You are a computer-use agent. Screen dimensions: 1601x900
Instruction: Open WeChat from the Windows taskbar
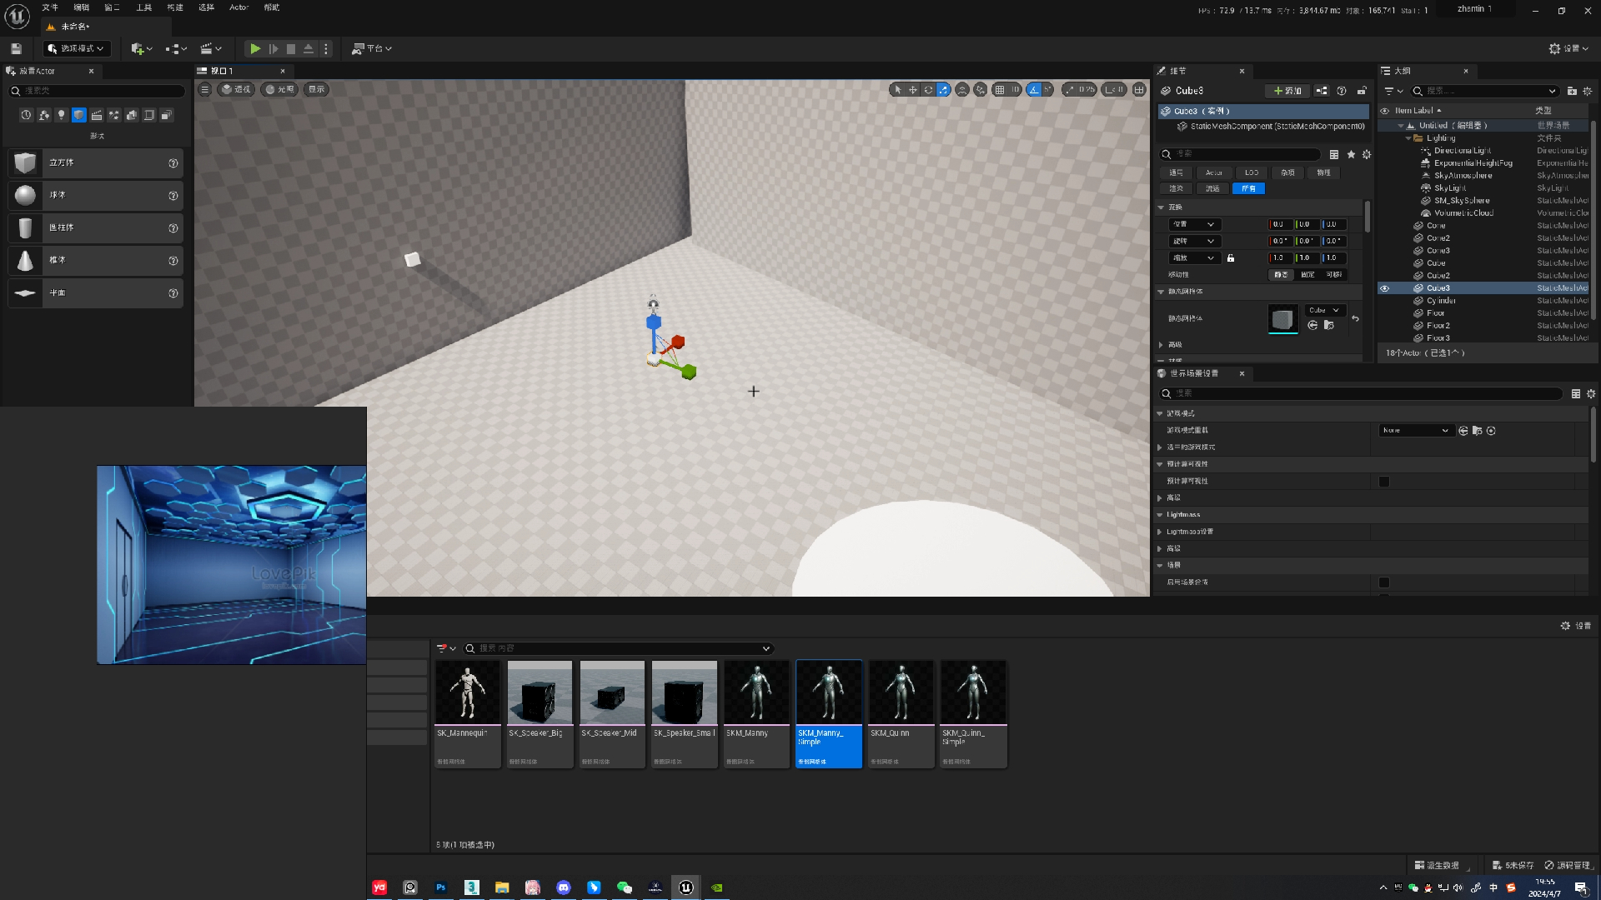tap(625, 887)
